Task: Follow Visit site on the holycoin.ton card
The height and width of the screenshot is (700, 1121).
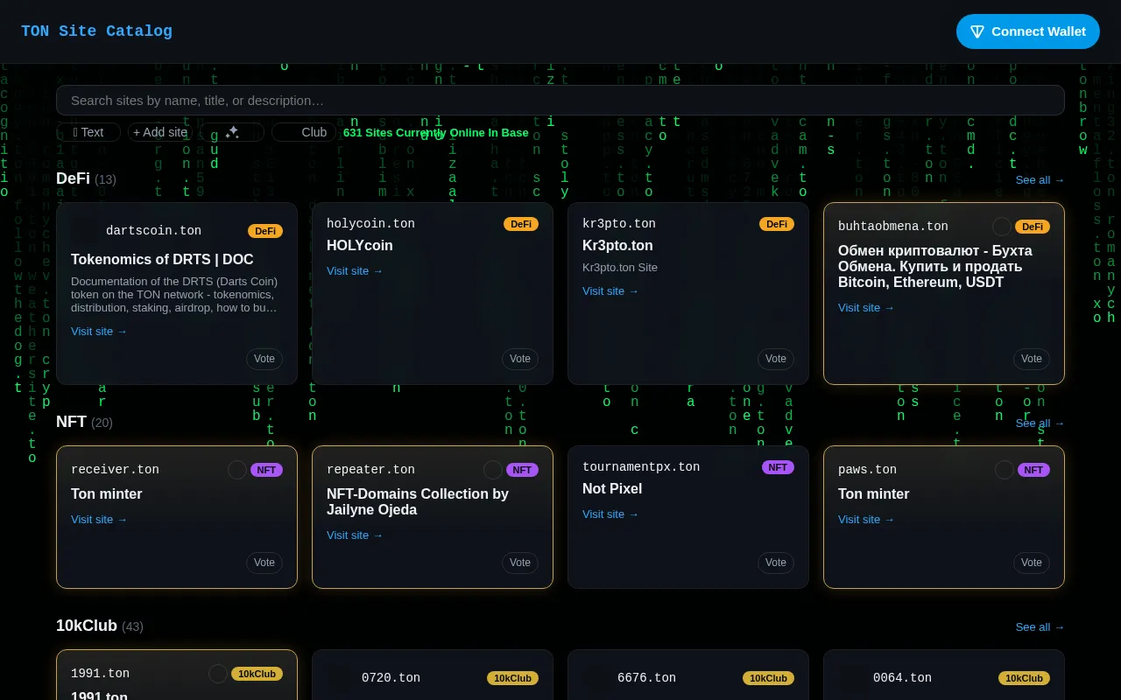Action: point(355,270)
